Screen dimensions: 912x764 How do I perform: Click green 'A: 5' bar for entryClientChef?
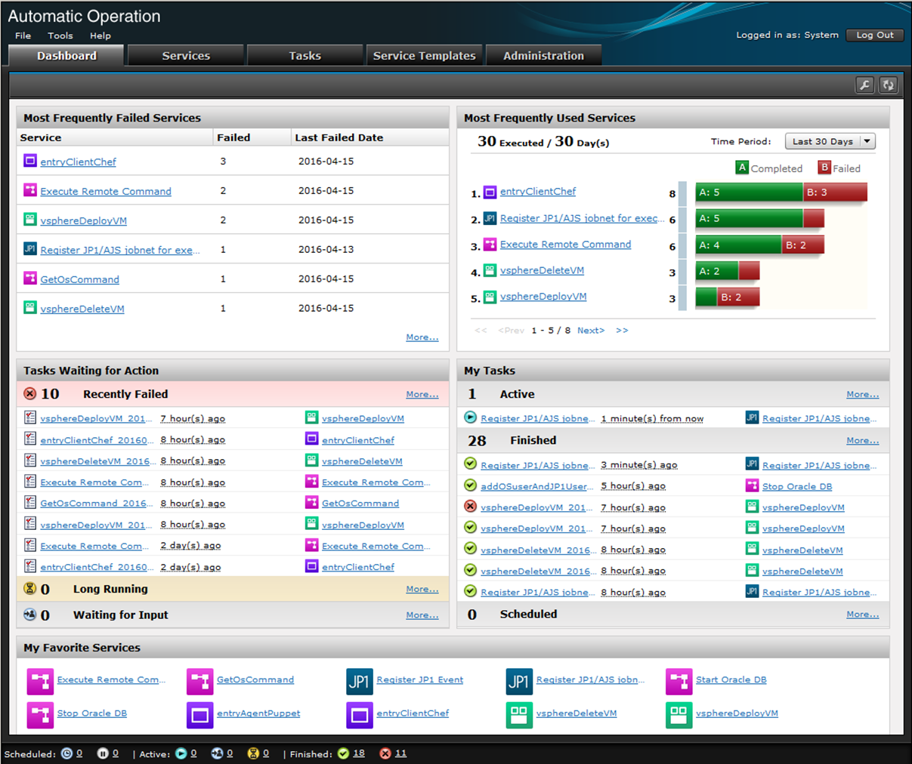tap(749, 193)
